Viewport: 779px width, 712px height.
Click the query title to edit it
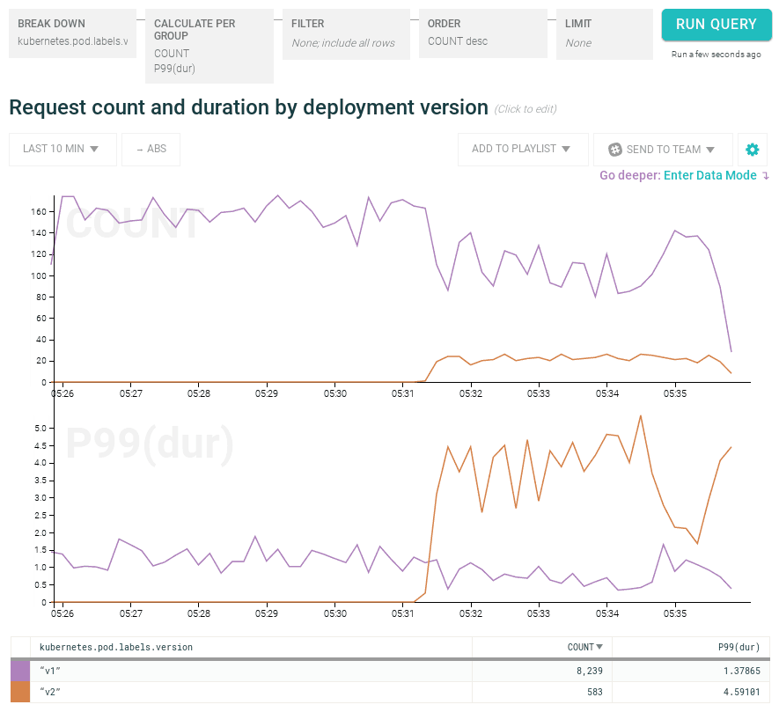click(x=248, y=107)
